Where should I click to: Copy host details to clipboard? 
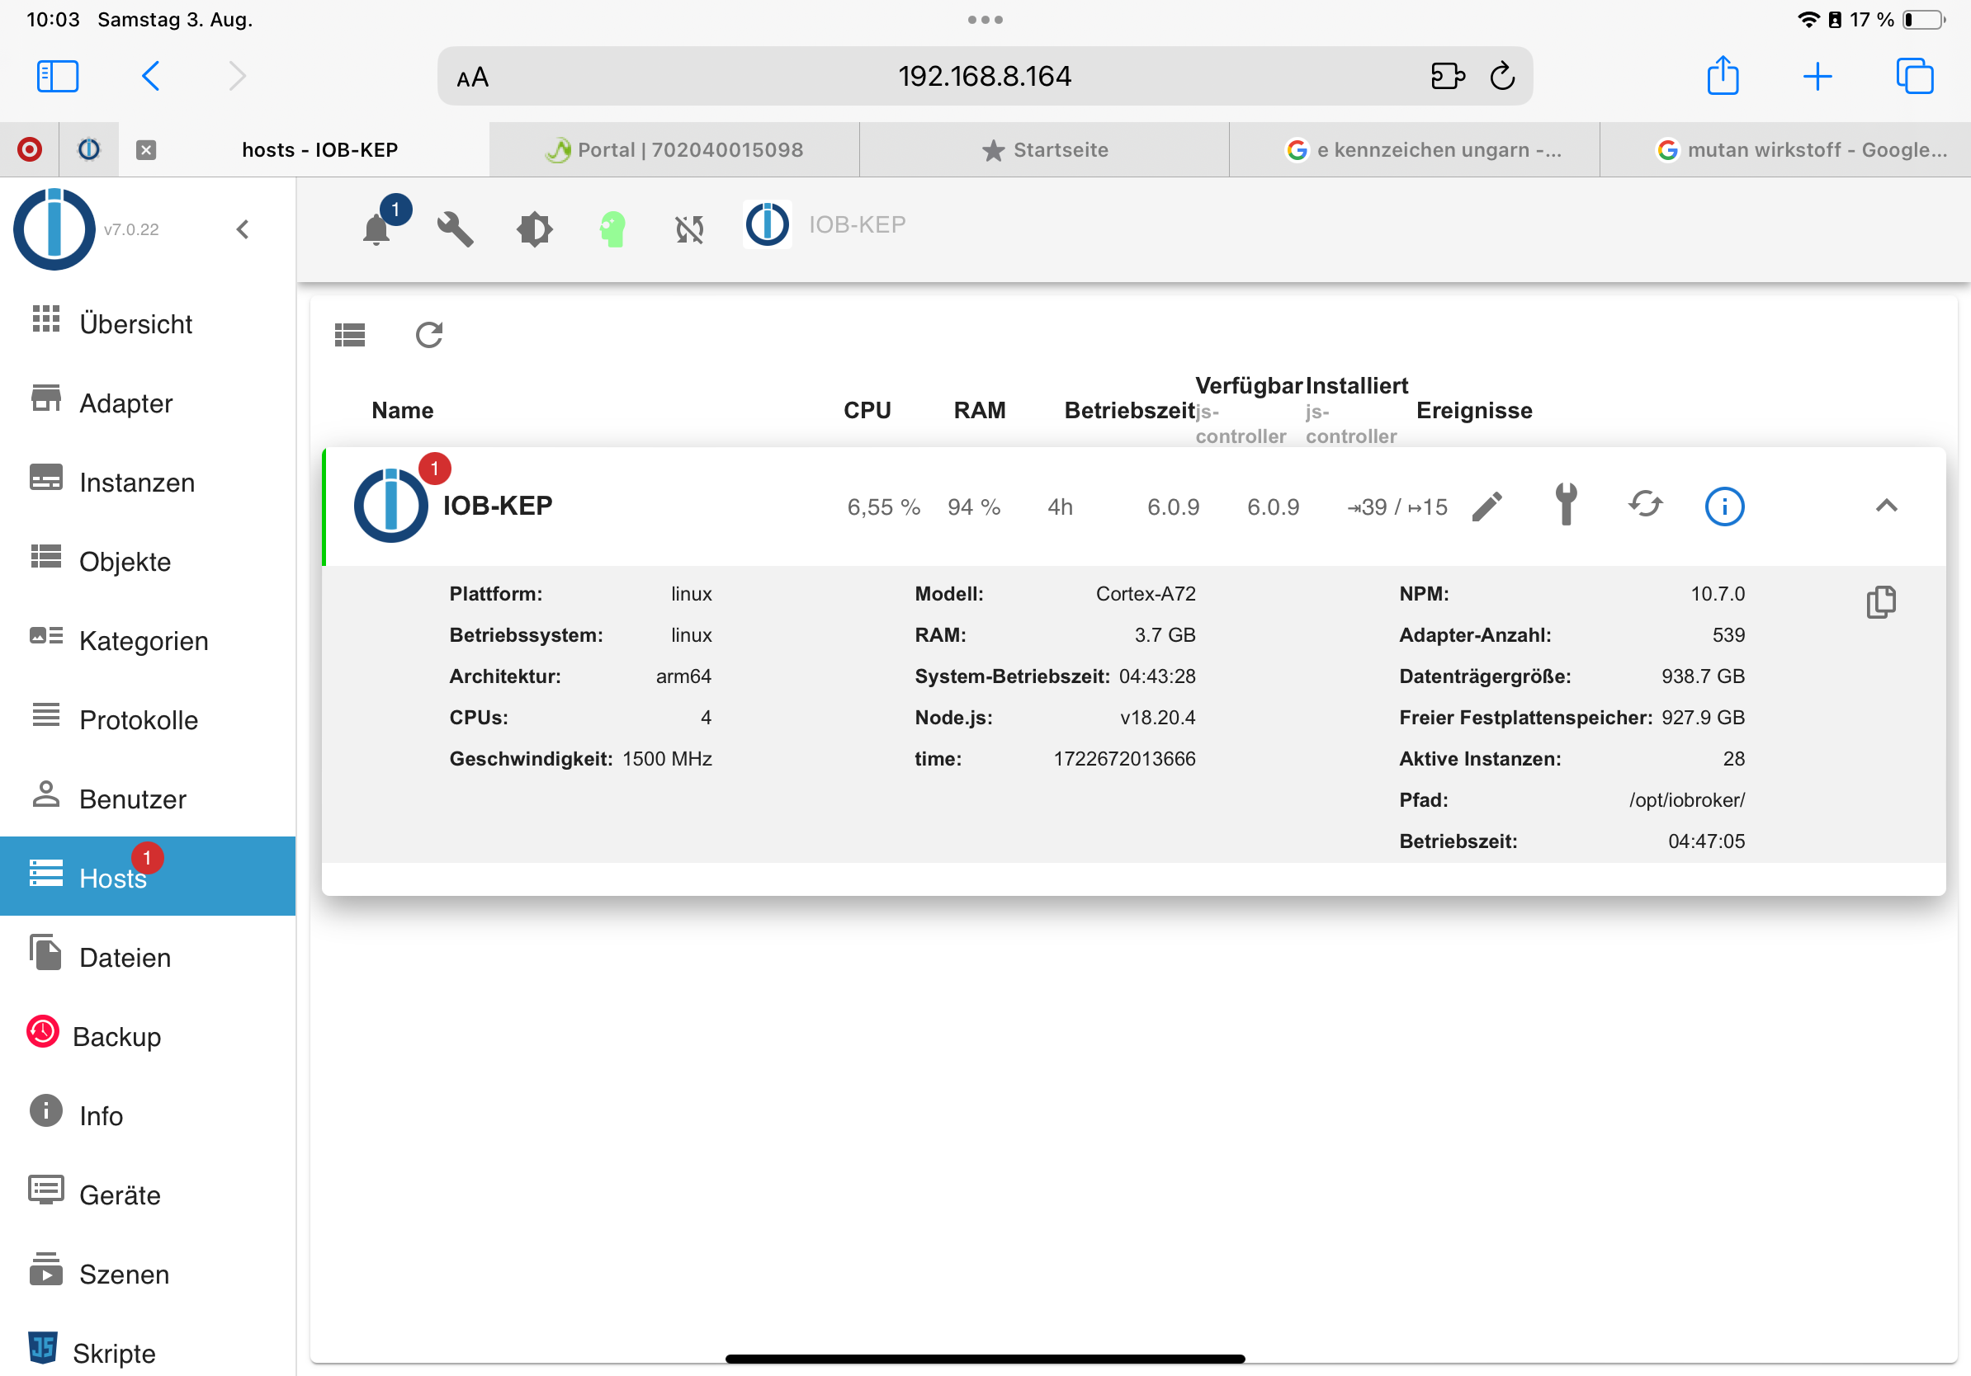point(1880,602)
